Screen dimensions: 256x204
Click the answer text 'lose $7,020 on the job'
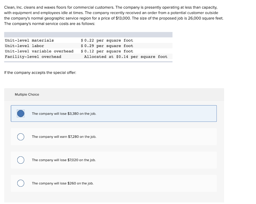[63, 160]
